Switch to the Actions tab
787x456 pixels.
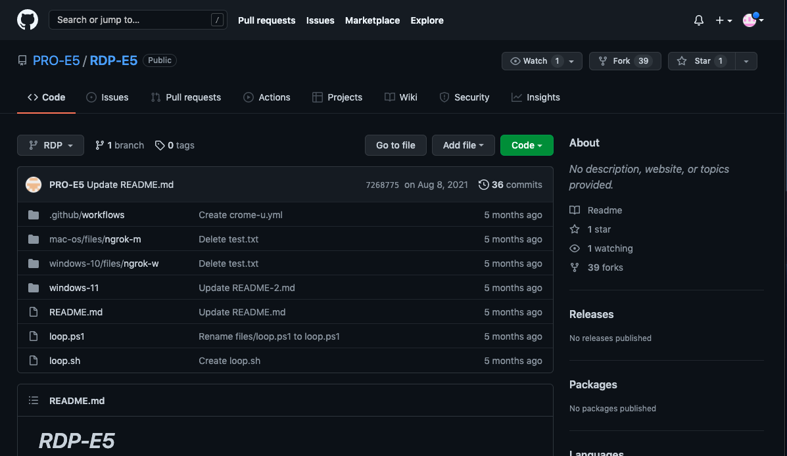tap(266, 97)
